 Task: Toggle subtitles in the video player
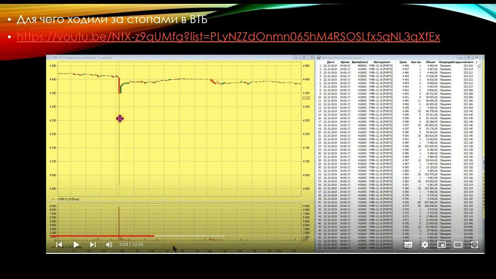point(408,245)
